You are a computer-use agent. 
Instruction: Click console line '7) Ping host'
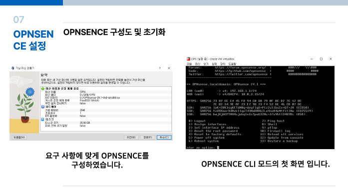click(x=273, y=121)
